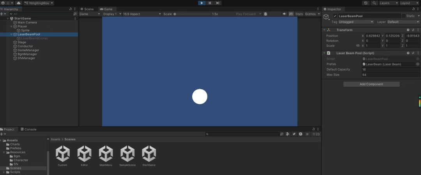Image resolution: width=421 pixels, height=175 pixels.
Task: Toggle the Inspector lock icon
Action: click(x=414, y=9)
